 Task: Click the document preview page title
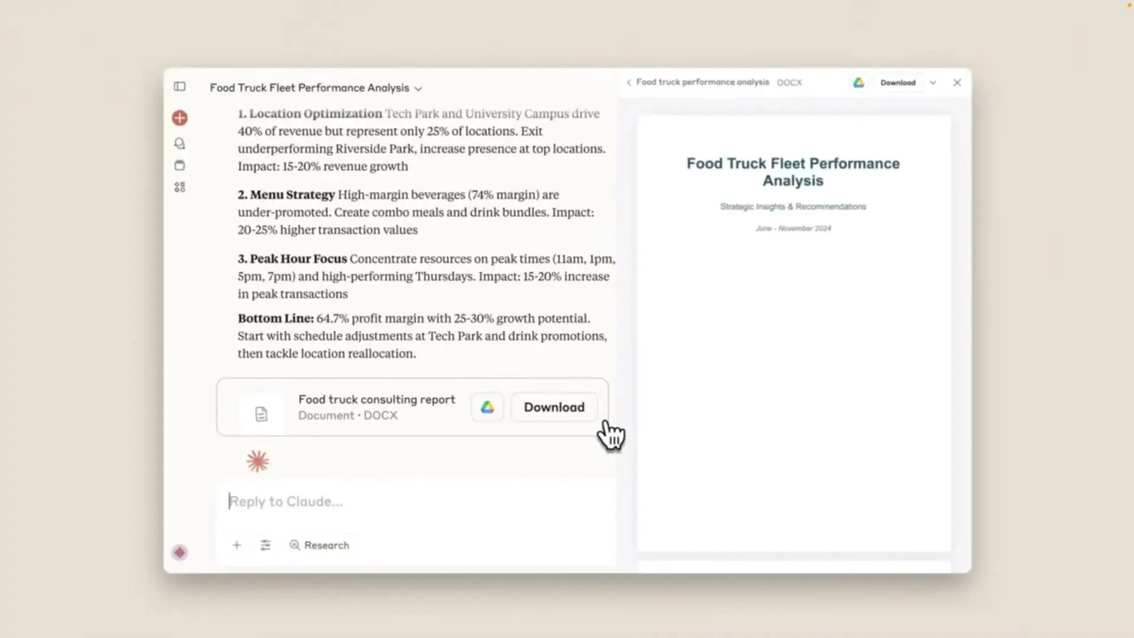tap(793, 172)
